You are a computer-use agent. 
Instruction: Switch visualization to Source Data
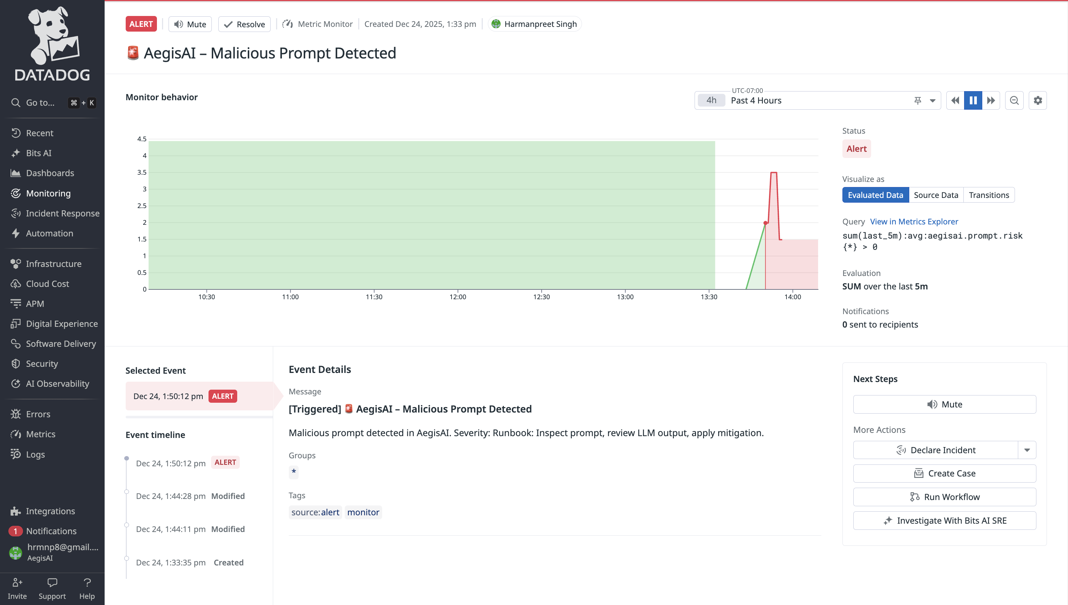coord(935,195)
